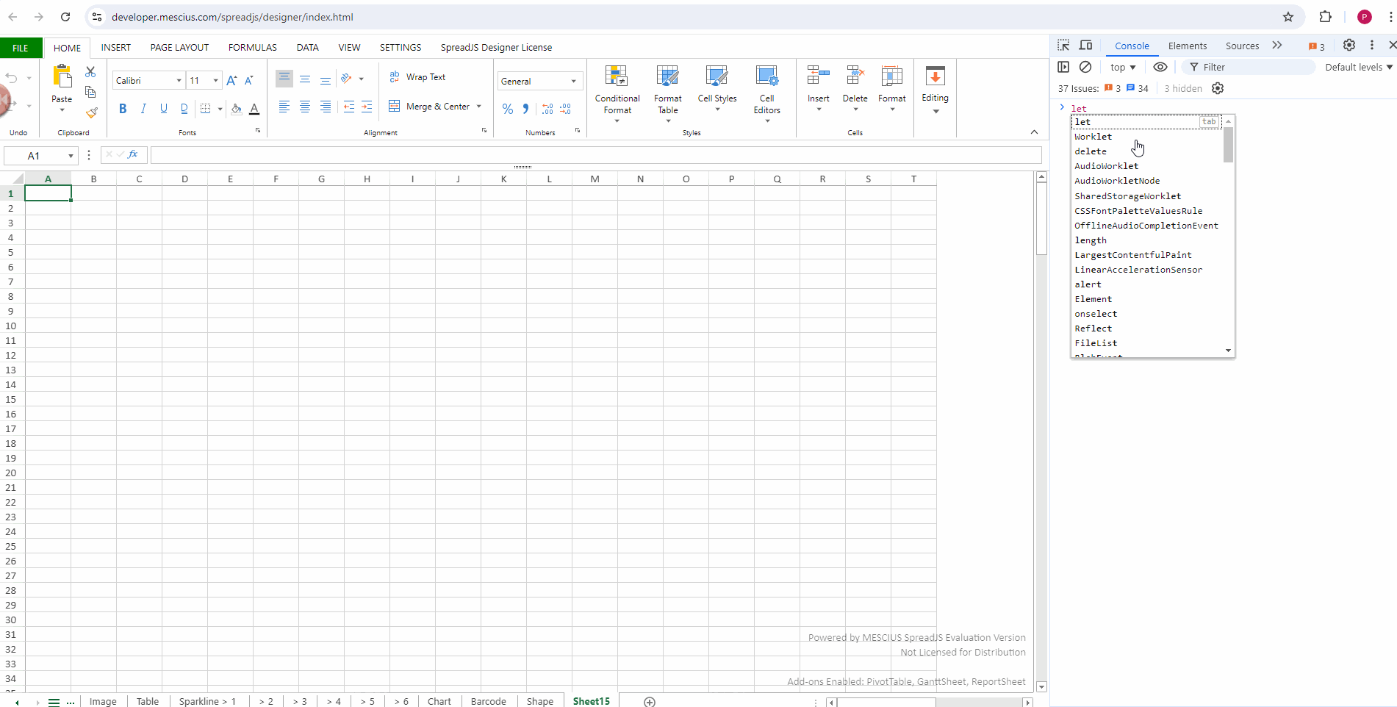Image resolution: width=1397 pixels, height=707 pixels.
Task: Decrease decimal places
Action: pos(565,109)
